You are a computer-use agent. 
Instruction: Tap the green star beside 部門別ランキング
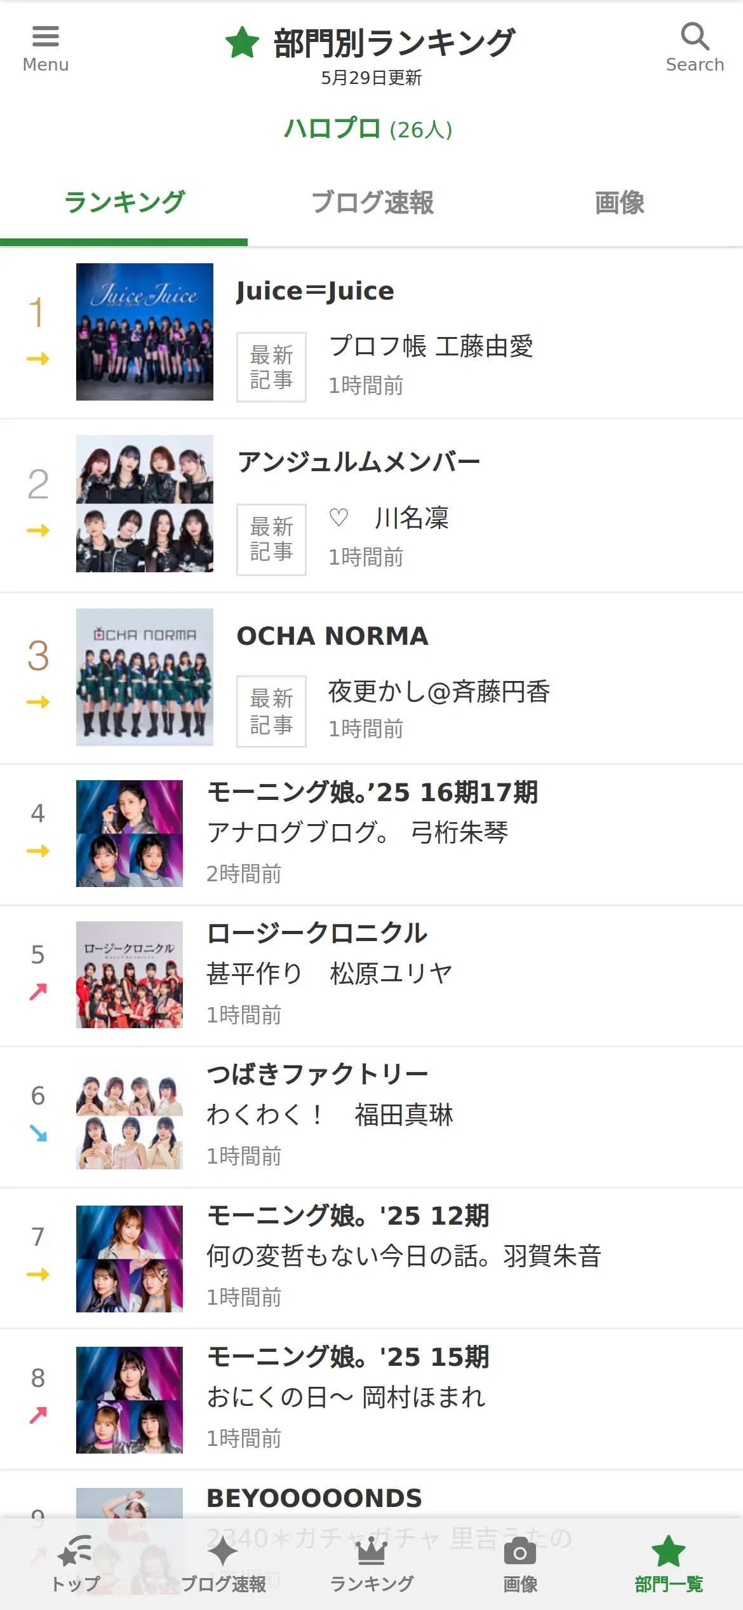tap(242, 43)
